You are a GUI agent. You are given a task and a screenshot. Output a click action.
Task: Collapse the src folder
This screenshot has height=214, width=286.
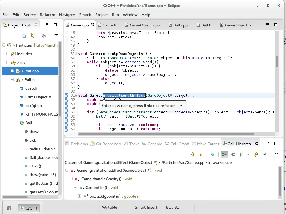[x=8, y=62]
